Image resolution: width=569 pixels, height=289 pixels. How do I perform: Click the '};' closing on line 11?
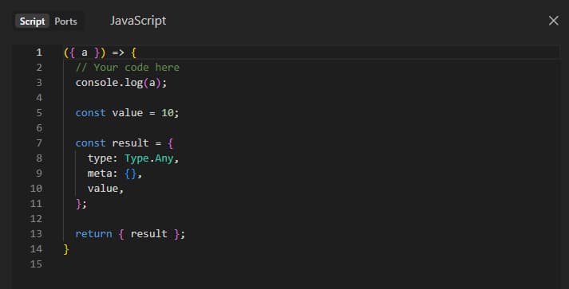81,204
